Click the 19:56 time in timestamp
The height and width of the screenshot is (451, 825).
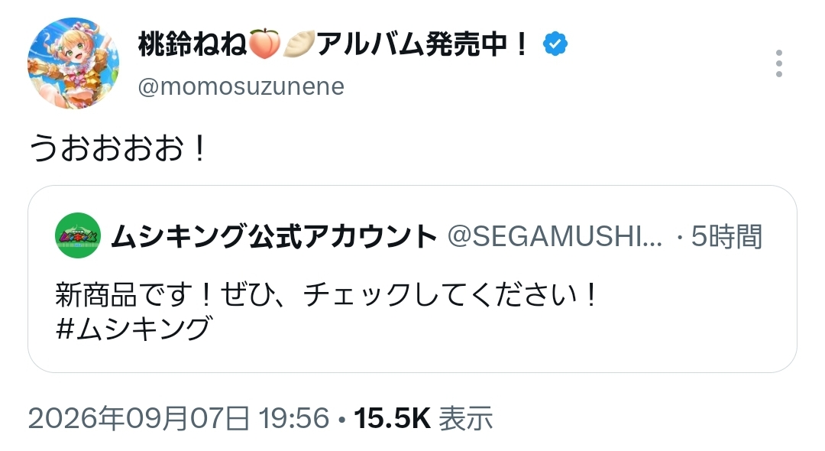tap(294, 418)
